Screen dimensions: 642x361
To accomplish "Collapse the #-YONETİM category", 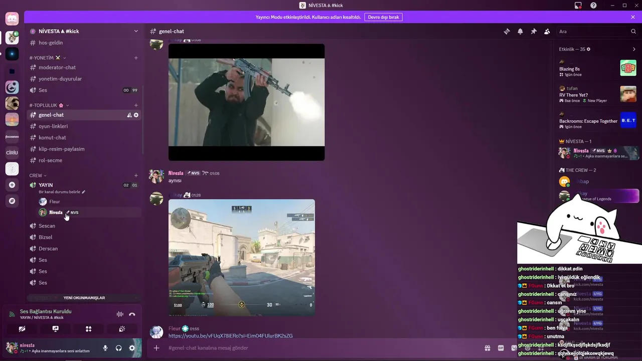I will click(45, 58).
